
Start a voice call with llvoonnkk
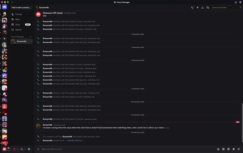(x=192, y=7)
